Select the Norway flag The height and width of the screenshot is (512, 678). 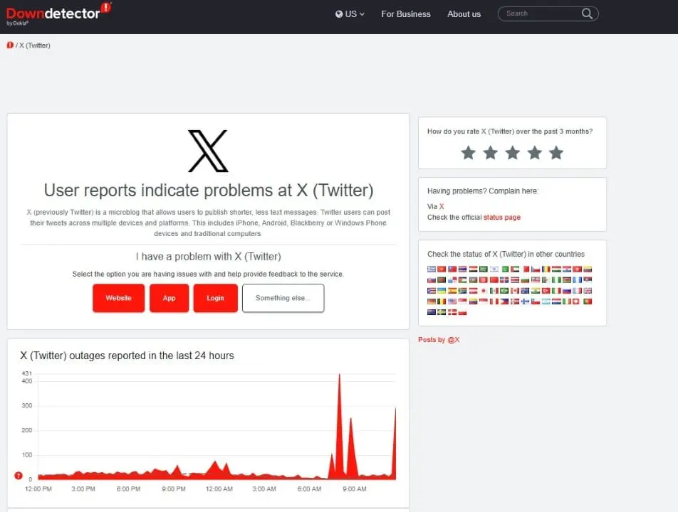tap(515, 302)
